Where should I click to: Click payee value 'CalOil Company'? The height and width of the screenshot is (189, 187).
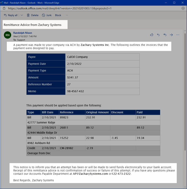pyautogui.click(x=77, y=57)
